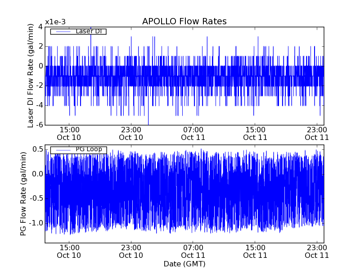Click upper plot's "07:00 Oct 11" tick label
This screenshot has height=270, width=360.
pyautogui.click(x=193, y=133)
